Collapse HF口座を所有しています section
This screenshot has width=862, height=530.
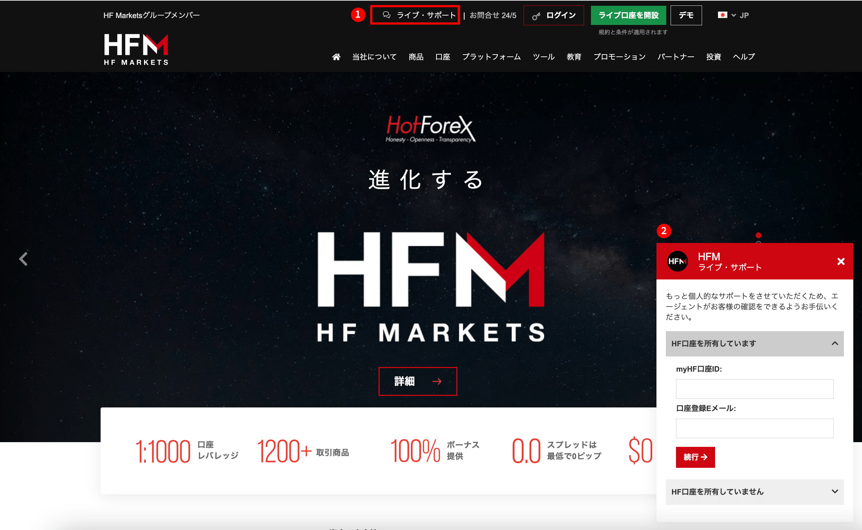[755, 343]
